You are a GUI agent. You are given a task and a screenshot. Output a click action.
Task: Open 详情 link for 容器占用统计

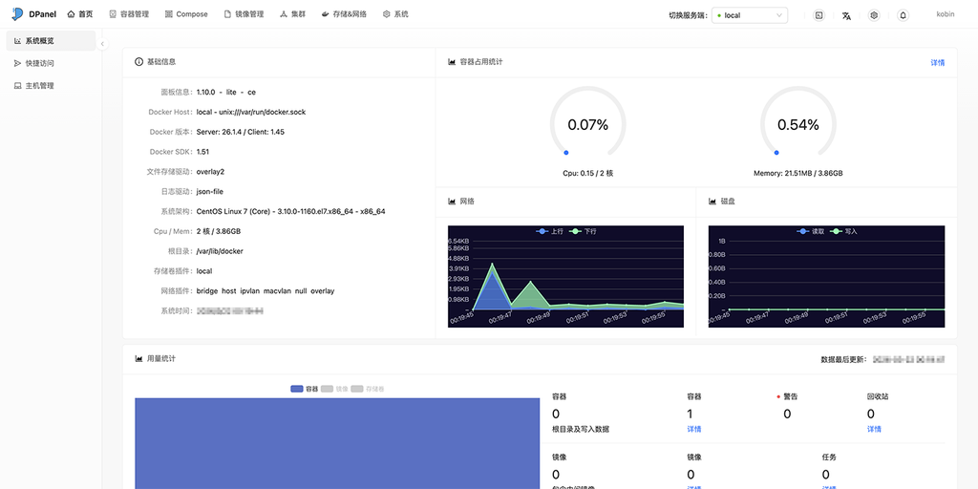click(938, 62)
